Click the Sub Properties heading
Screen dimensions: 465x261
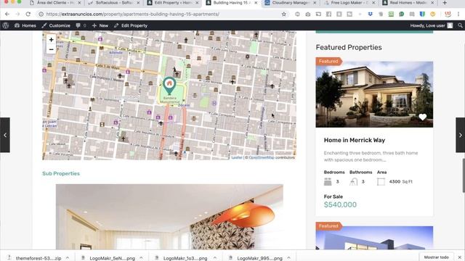(61, 173)
